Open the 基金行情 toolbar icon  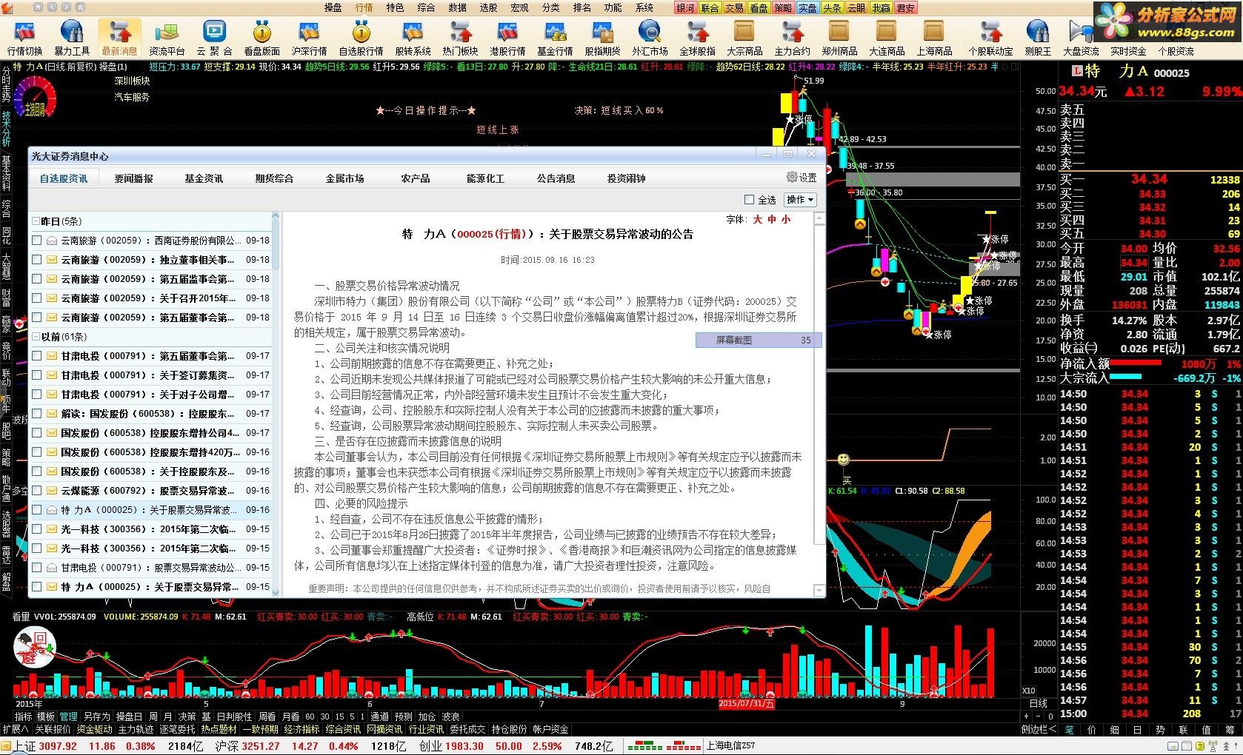click(x=555, y=38)
